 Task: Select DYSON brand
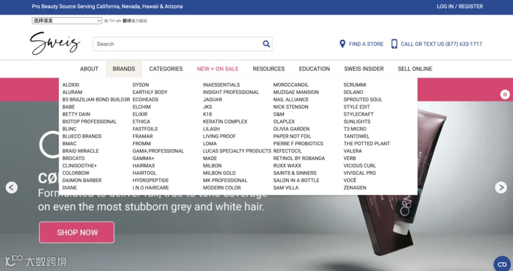coord(141,85)
